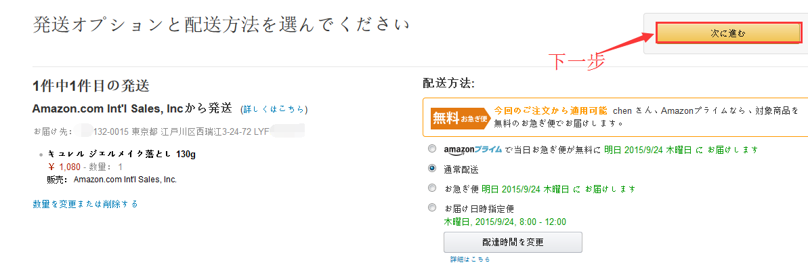The image size is (808, 267).
Task: Choose the お急ぎ便 delivery radio option
Action: pos(432,188)
